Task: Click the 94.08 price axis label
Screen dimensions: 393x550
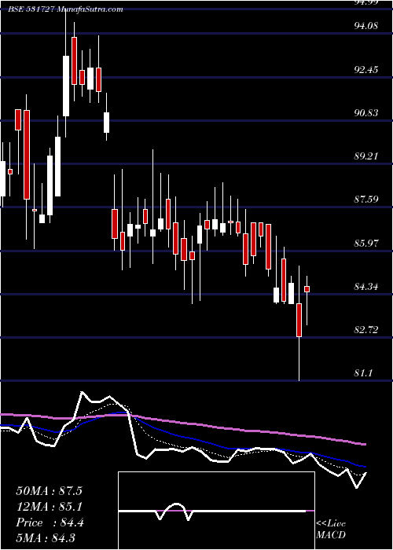Action: [x=365, y=26]
